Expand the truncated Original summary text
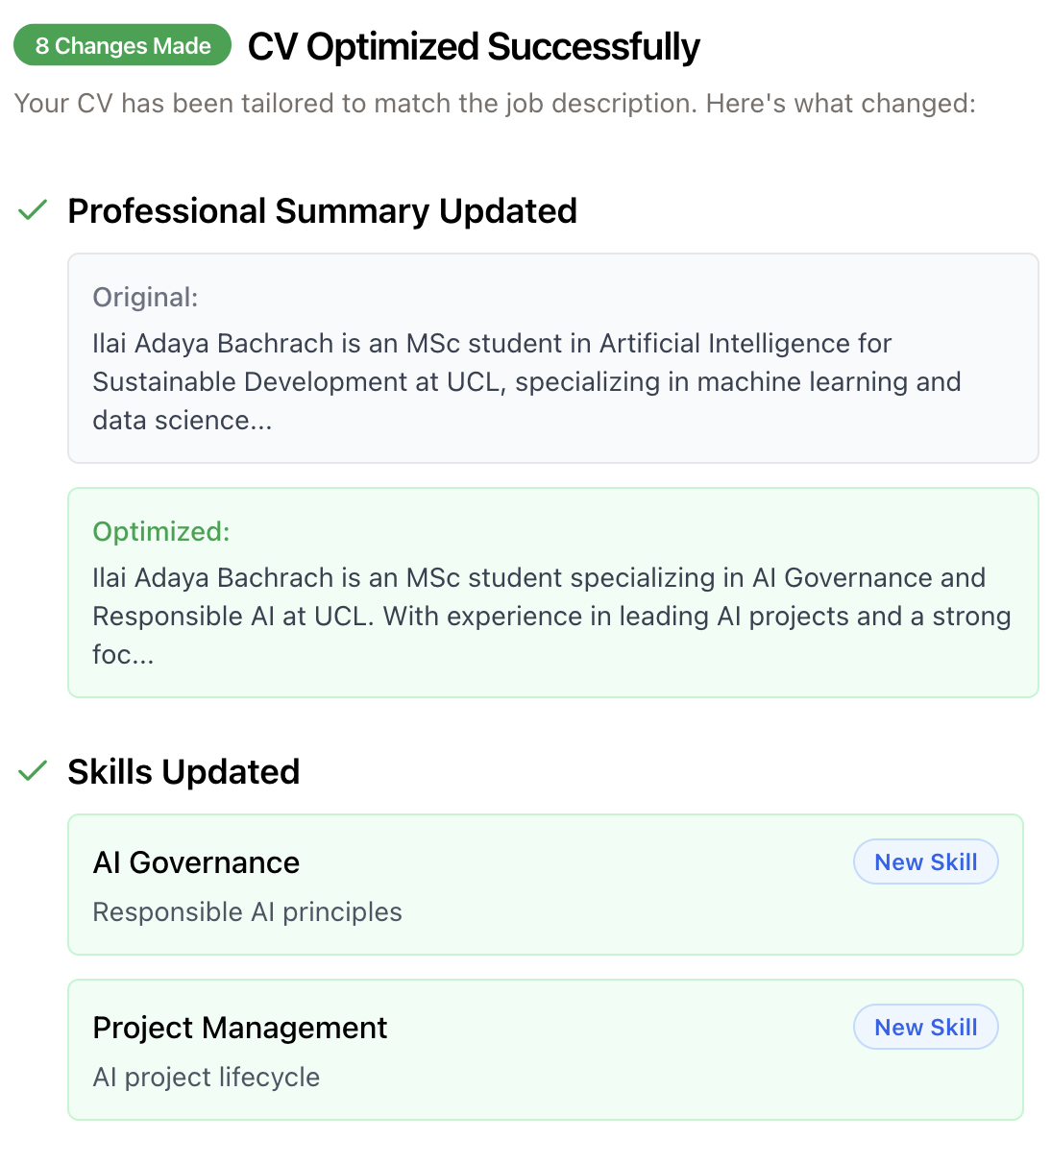The height and width of the screenshot is (1164, 1051). coord(526,381)
